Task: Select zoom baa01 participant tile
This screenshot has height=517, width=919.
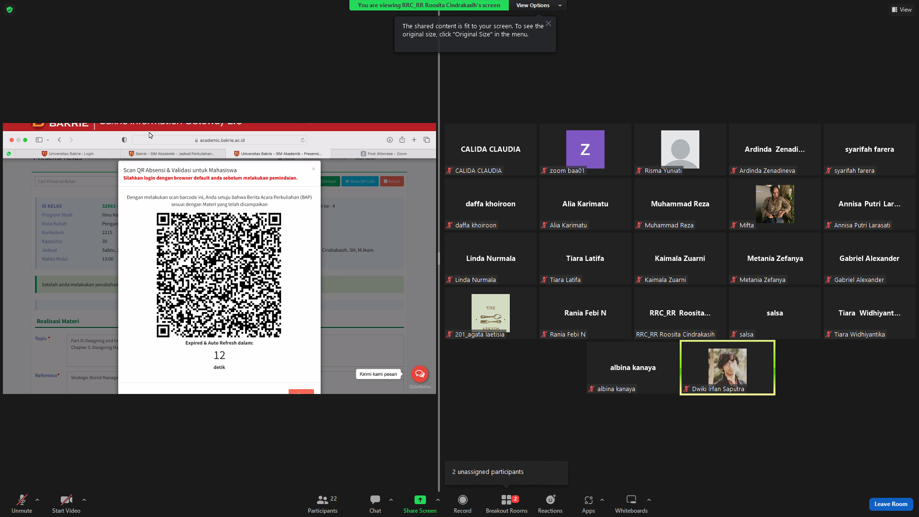Action: (x=585, y=149)
